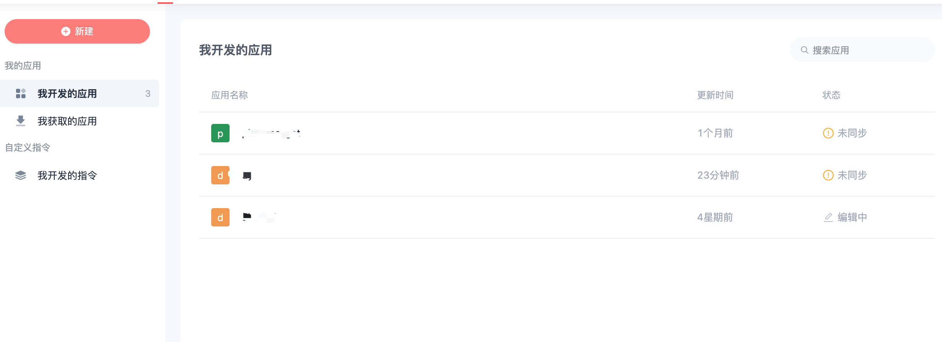942x342 pixels.
Task: Click the 更新时间 column header
Action: [715, 95]
